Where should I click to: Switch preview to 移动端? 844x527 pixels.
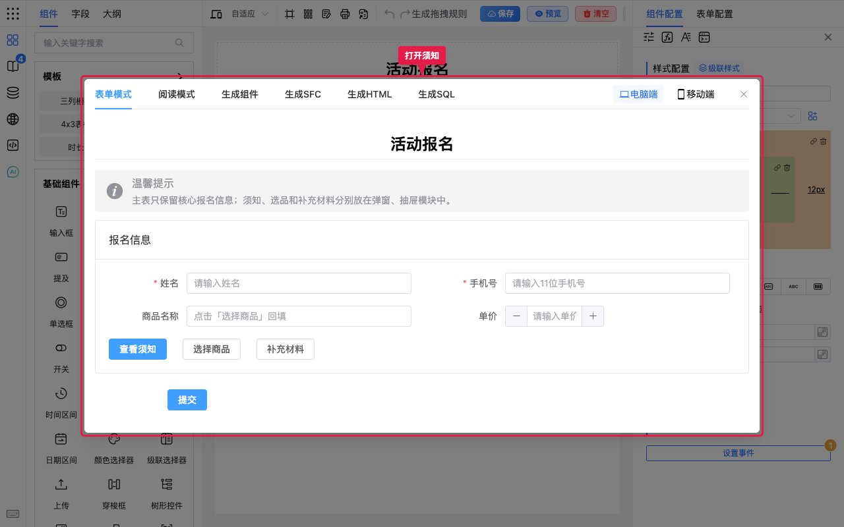(x=696, y=94)
